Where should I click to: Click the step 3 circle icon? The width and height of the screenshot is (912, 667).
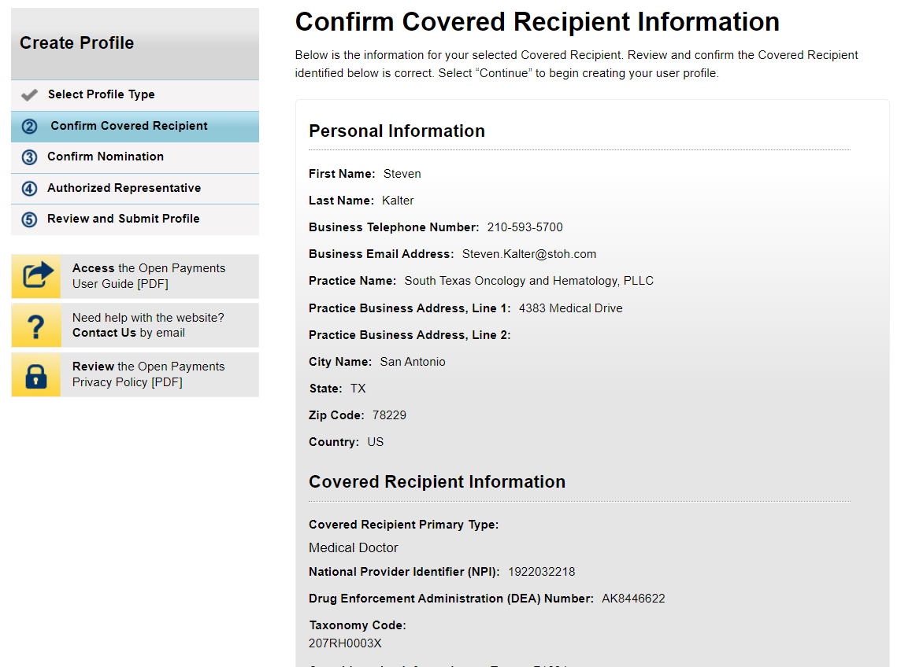click(29, 157)
